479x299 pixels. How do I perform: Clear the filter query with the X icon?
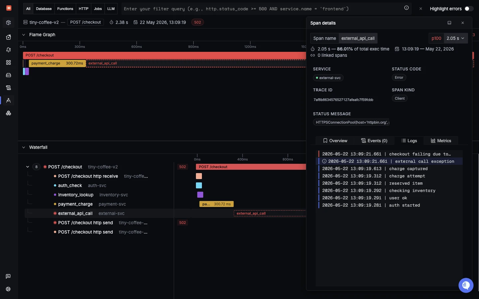421,9
